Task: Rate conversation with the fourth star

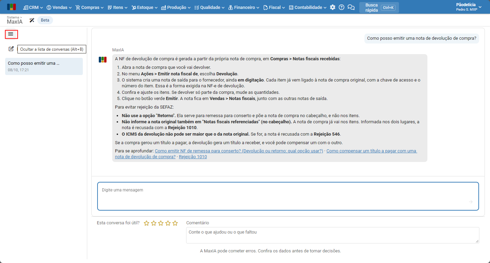Action: (168, 223)
